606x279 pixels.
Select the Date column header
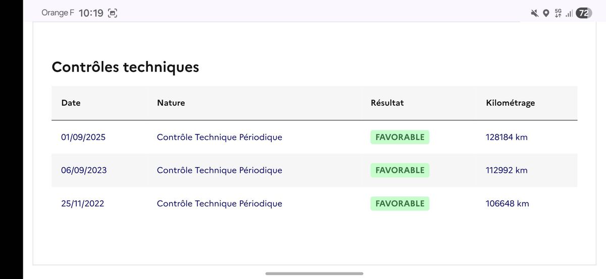click(71, 103)
